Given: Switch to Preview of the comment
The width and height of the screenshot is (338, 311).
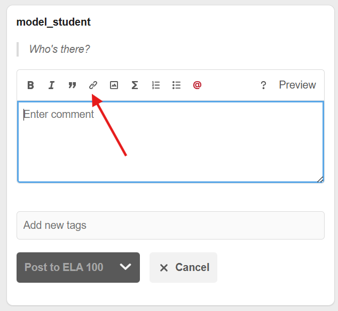Looking at the screenshot, I should (297, 85).
